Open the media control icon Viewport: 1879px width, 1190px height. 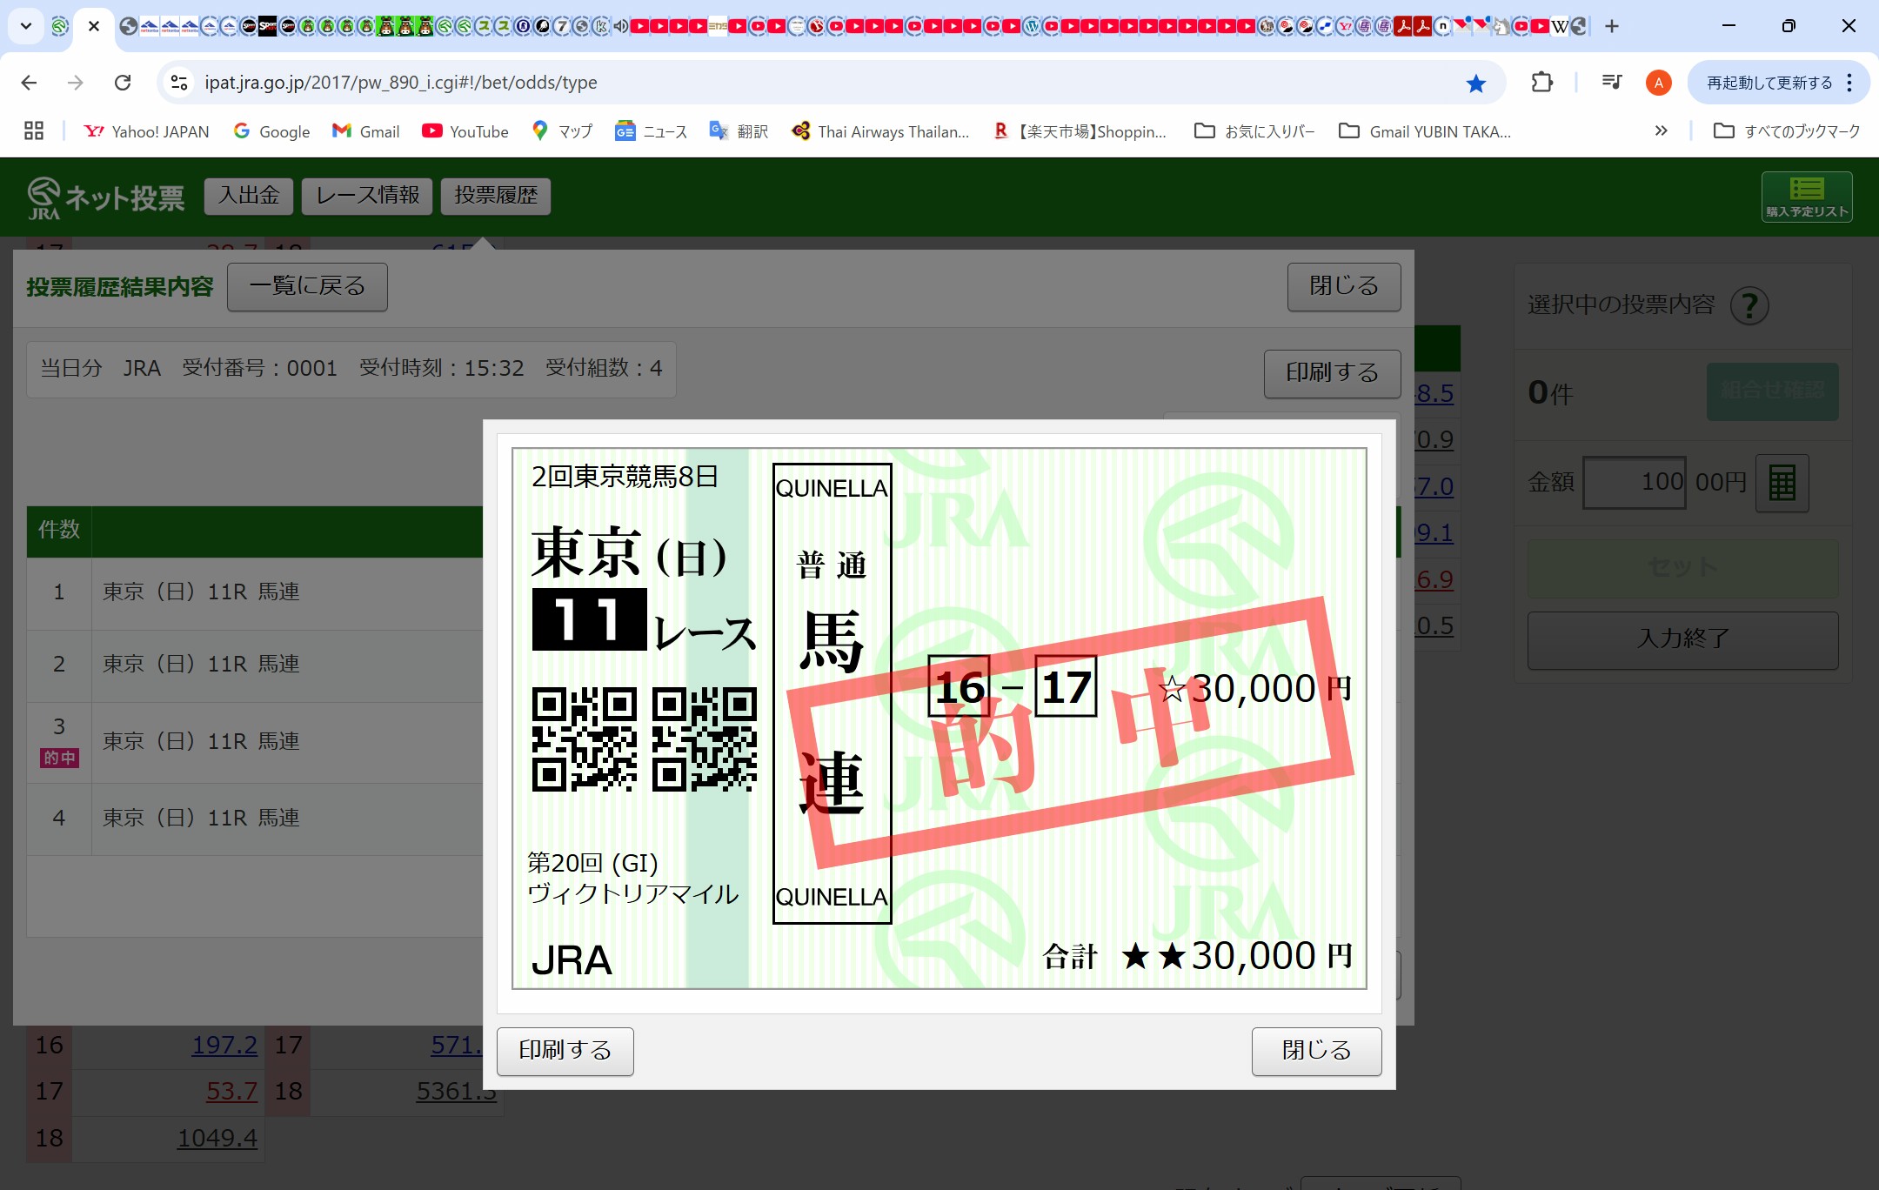click(1611, 83)
